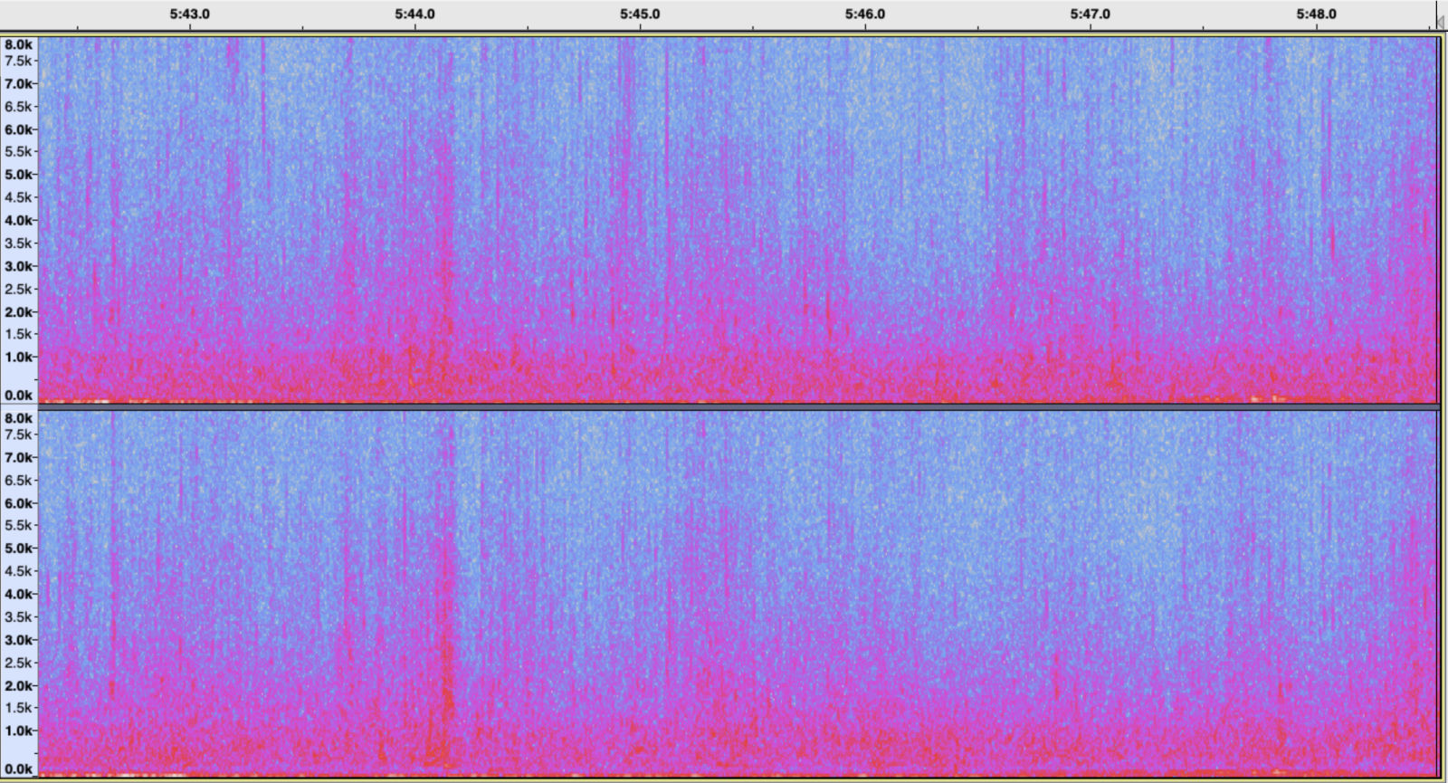Viewport: 1448px width, 783px height.
Task: Click 8.0k on the upper channel frequency scale
Action: click(x=18, y=44)
